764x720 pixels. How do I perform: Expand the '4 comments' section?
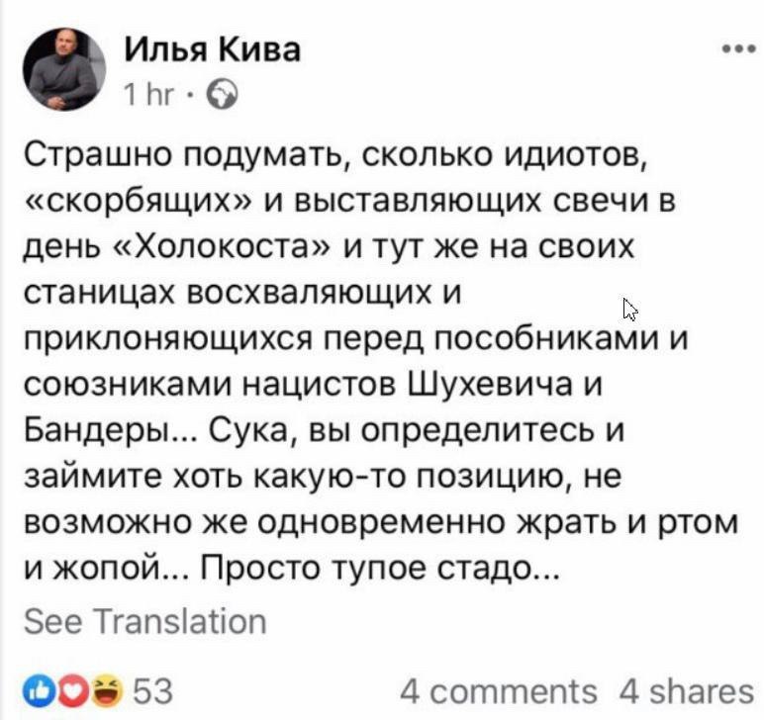[x=500, y=690]
